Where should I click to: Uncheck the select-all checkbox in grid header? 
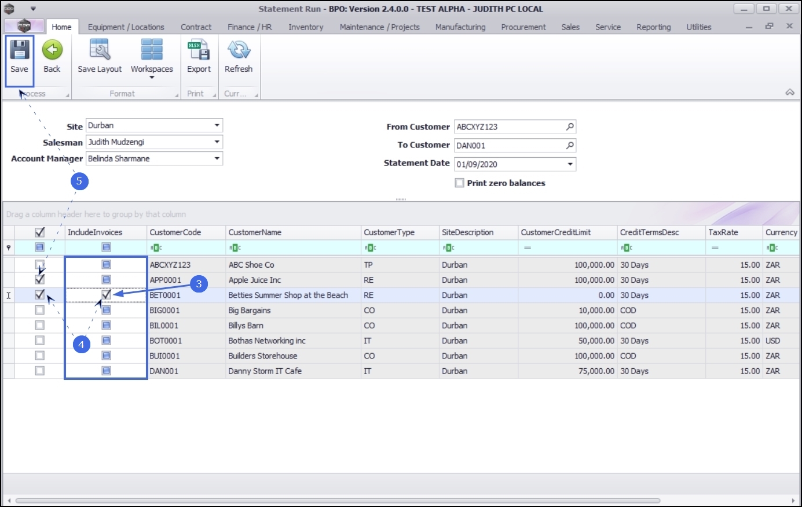coord(39,232)
